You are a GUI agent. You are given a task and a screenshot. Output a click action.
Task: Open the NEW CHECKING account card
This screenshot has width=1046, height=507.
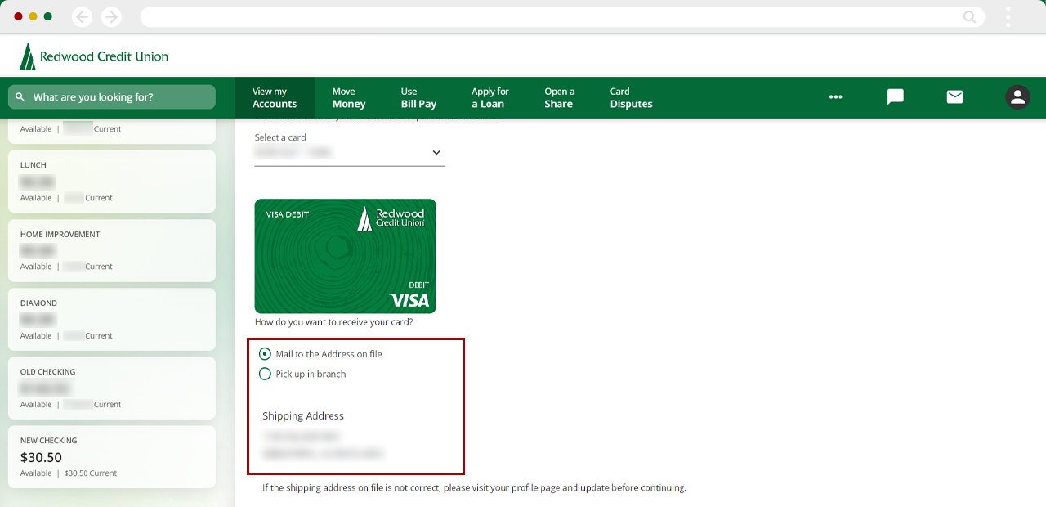pyautogui.click(x=112, y=456)
